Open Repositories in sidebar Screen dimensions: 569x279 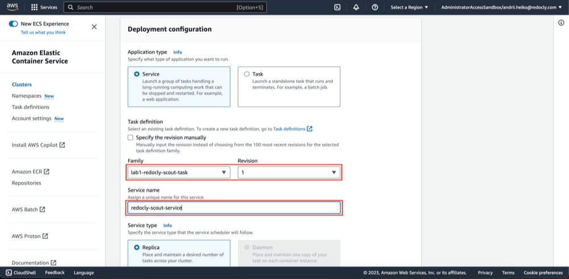[27, 183]
